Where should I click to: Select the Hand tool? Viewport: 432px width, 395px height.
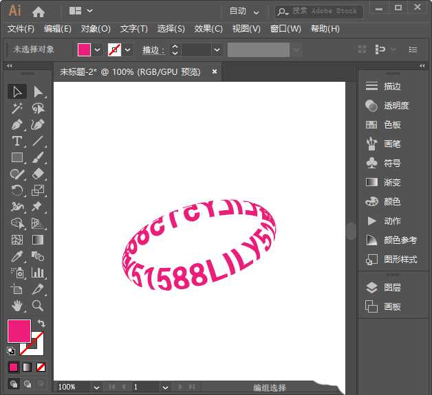[x=17, y=306]
